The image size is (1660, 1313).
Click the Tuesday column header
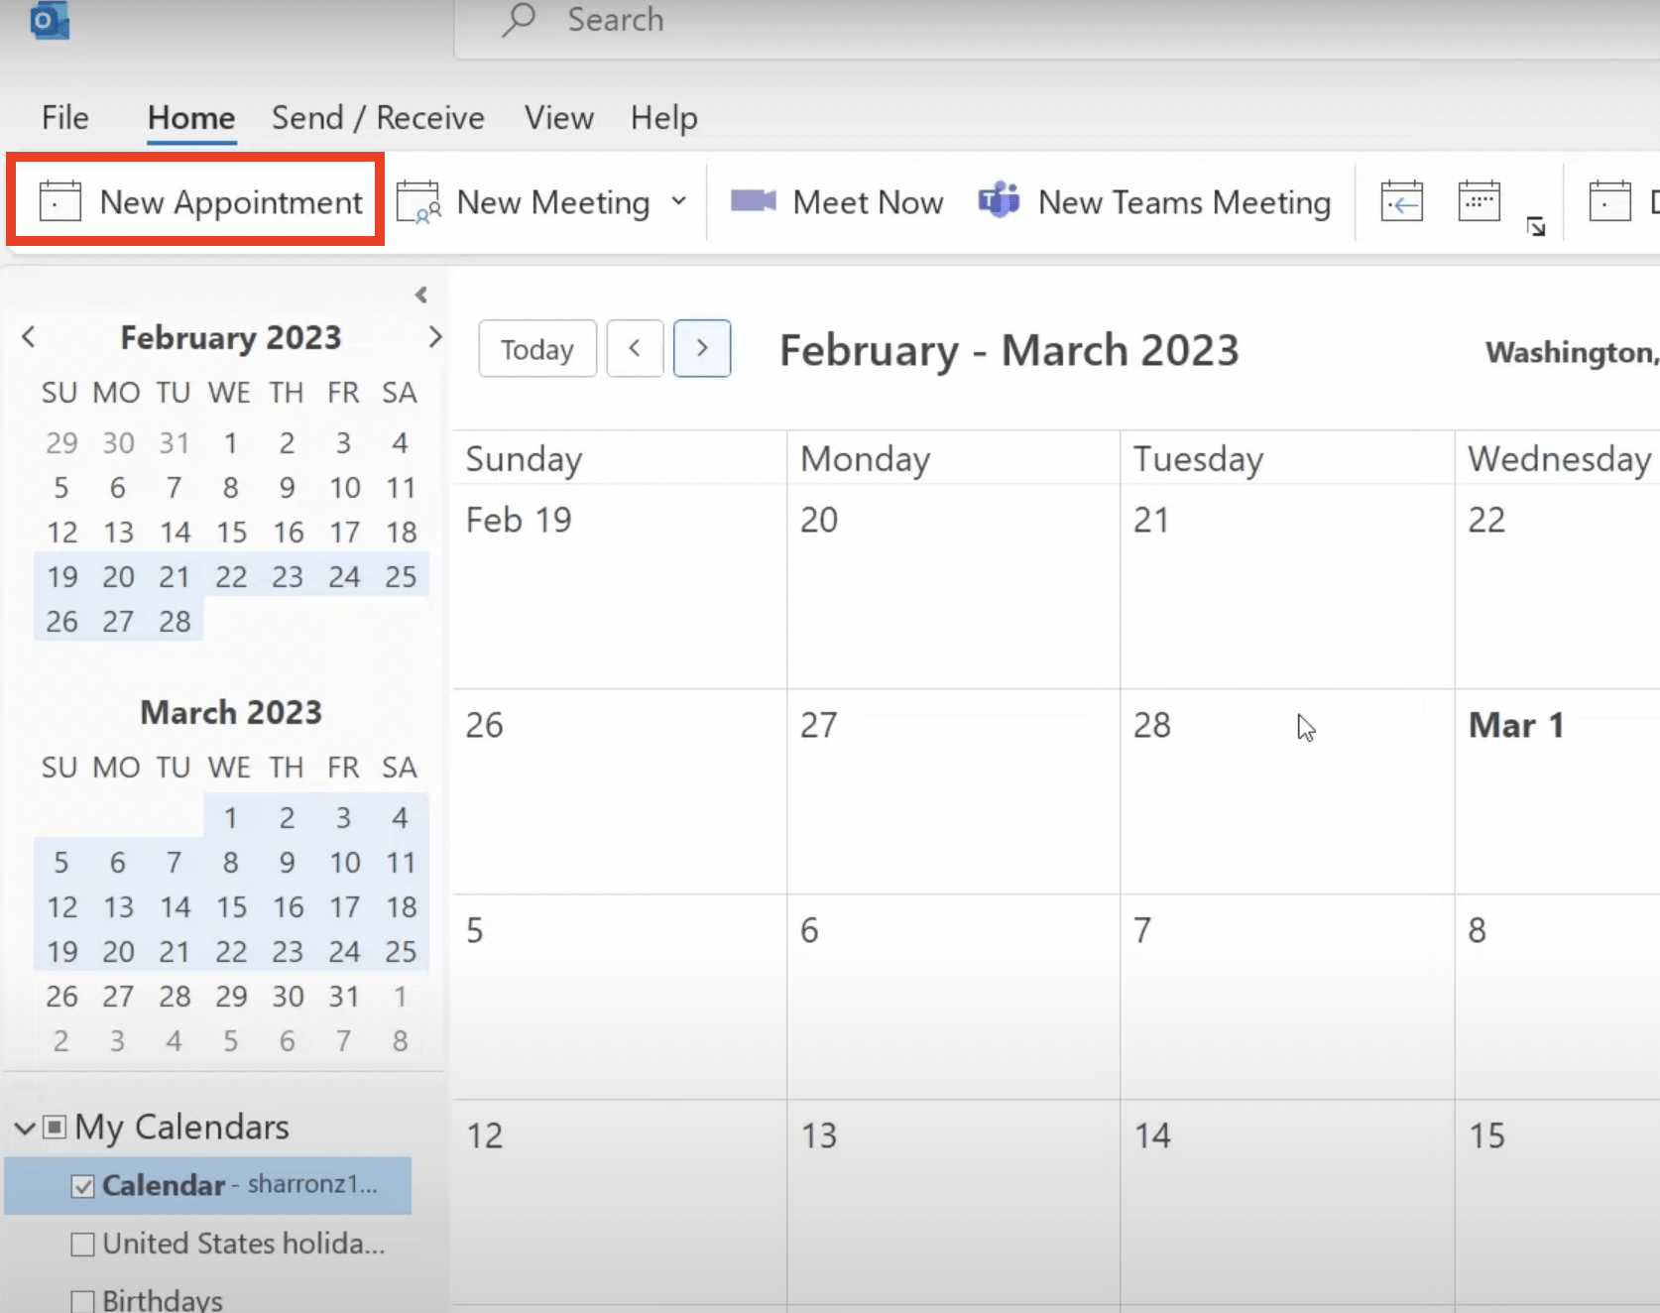pos(1287,458)
